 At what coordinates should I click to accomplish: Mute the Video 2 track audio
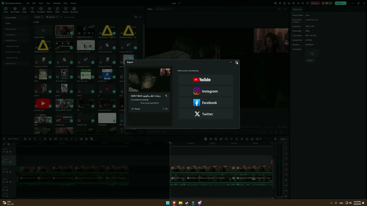click(7, 172)
